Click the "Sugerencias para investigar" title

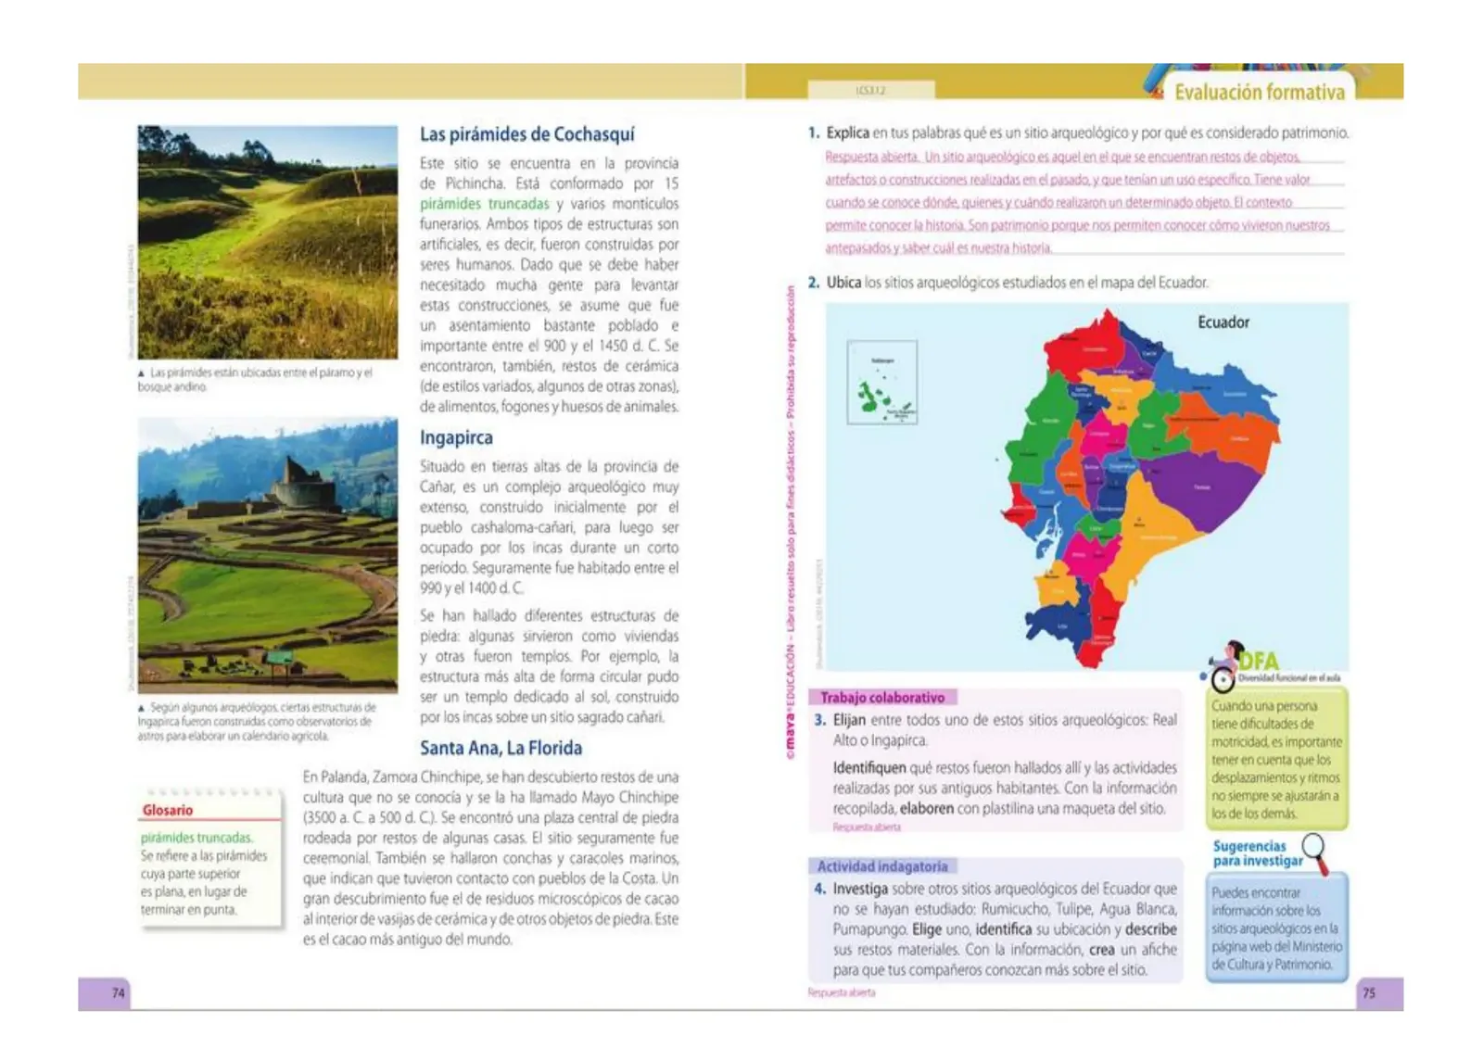pos(1258,853)
